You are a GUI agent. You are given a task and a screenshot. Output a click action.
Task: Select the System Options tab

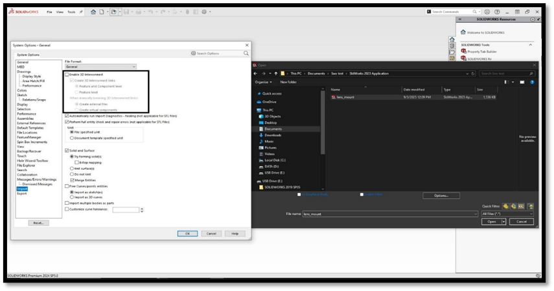pos(29,55)
